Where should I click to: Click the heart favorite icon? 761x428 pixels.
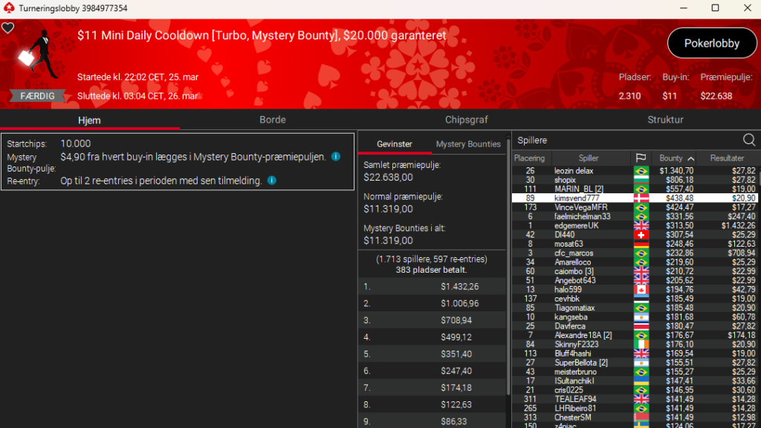[7, 28]
